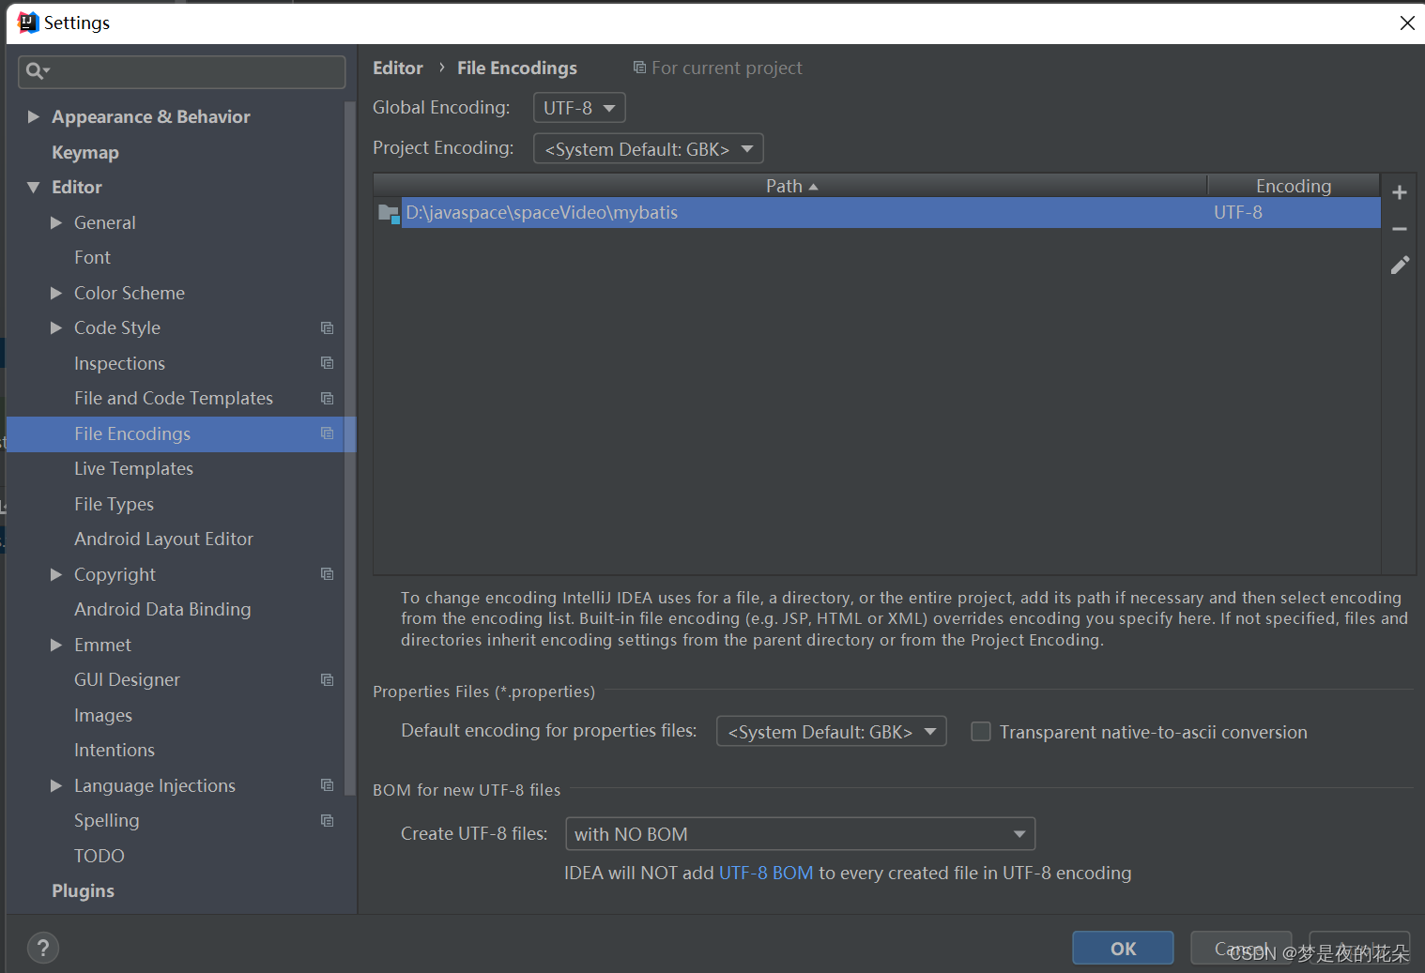Screen dimensions: 1425x973
Task: Change UTF-8 encoding cell for mybatis
Action: [1294, 213]
